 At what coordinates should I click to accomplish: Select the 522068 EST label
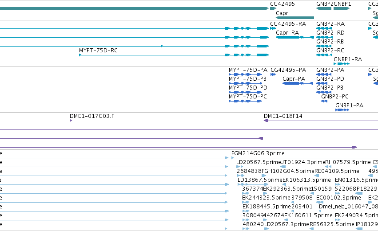[x=345, y=189]
